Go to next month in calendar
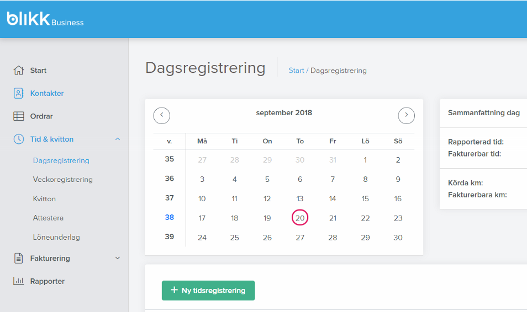The height and width of the screenshot is (312, 527). coord(407,115)
